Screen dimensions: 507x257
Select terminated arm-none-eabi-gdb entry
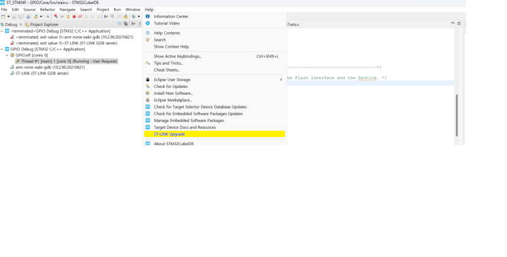72,37
